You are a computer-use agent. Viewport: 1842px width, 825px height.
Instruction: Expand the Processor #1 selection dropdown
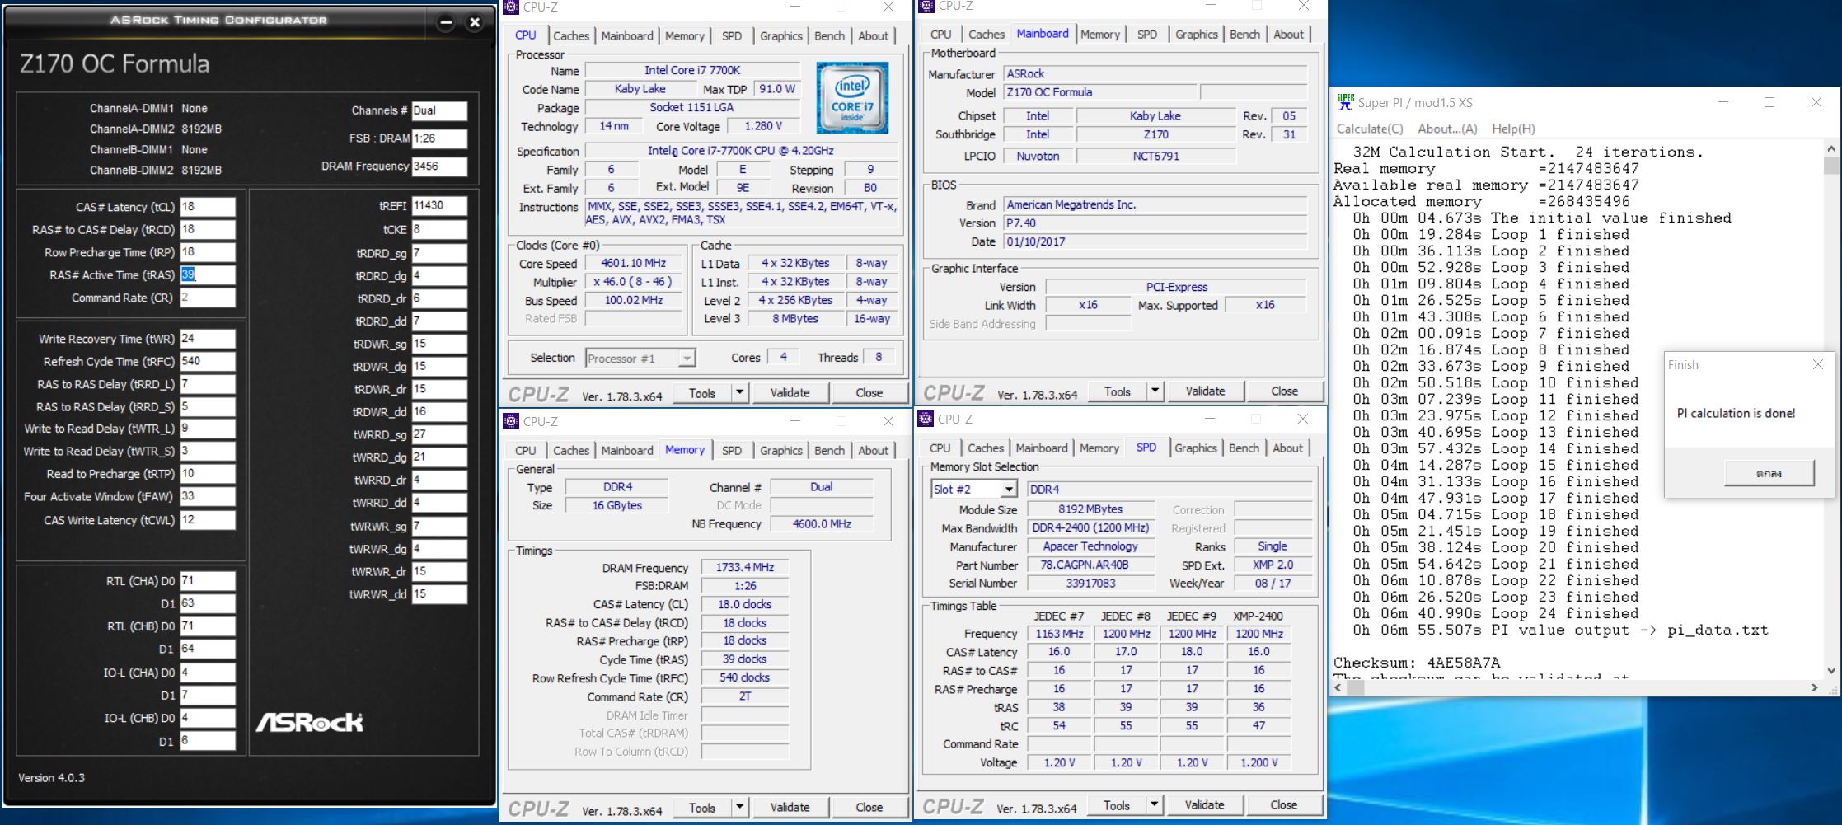coord(686,359)
